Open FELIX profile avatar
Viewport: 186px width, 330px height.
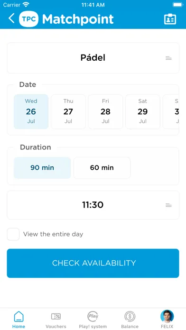(167, 316)
